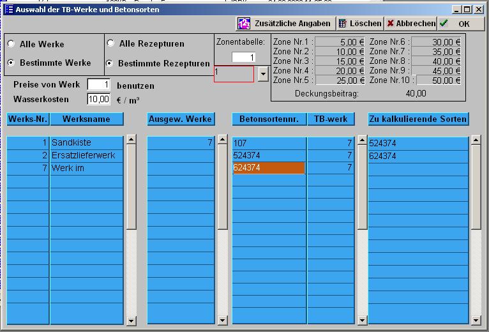489x332 pixels.
Task: Click the highlighted orange 624374 entry
Action: click(x=269, y=168)
